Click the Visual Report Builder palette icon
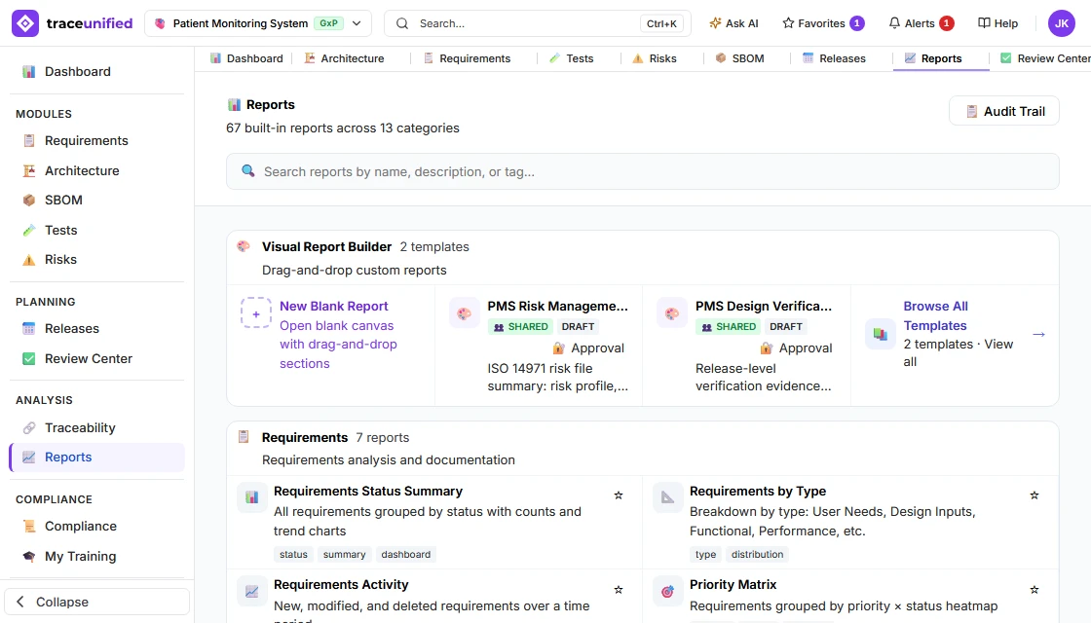The height and width of the screenshot is (623, 1091). [x=244, y=246]
